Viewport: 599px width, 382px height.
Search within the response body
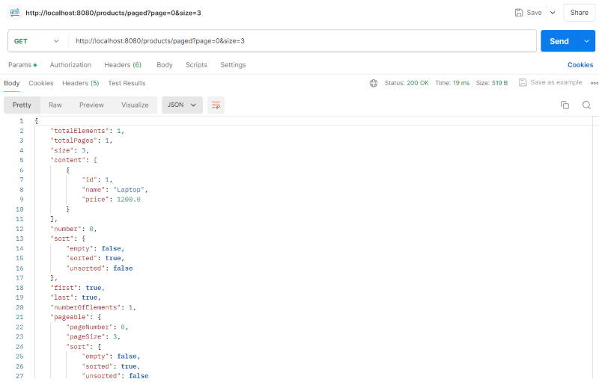click(586, 105)
